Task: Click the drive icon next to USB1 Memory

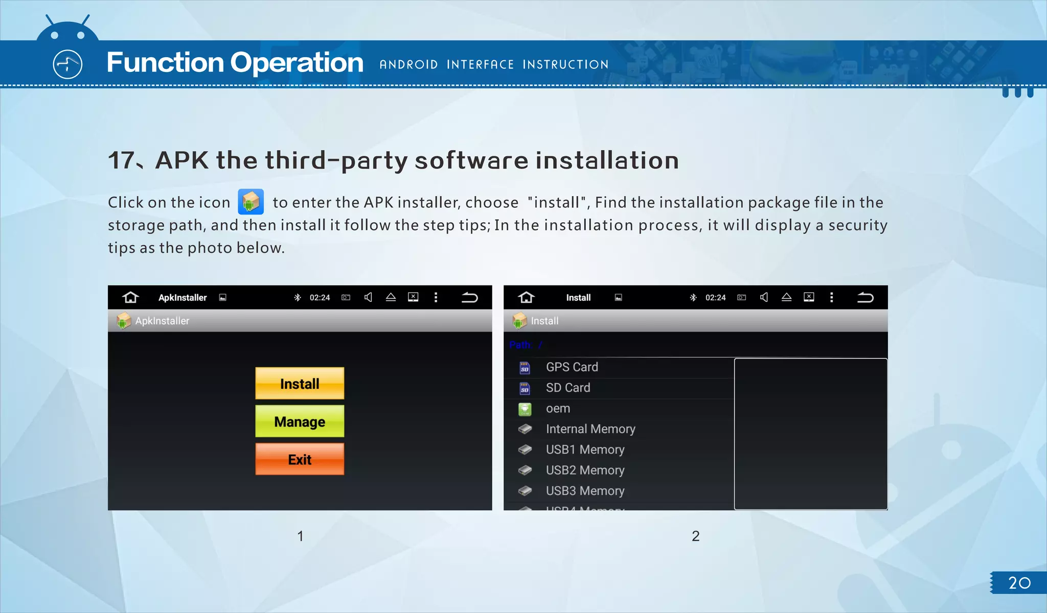Action: point(525,450)
